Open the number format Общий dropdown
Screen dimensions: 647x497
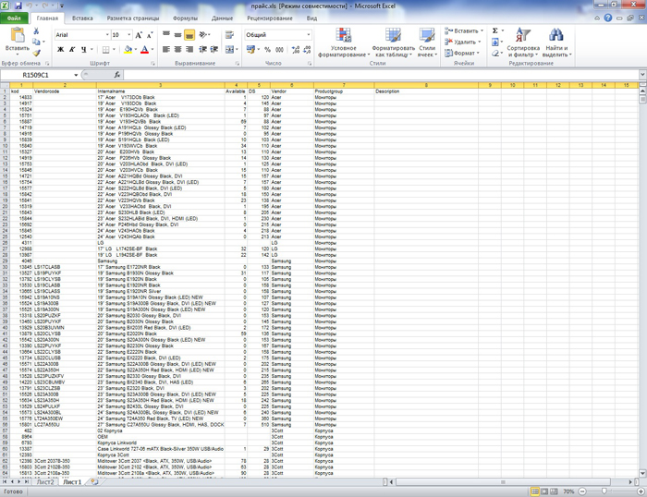click(x=308, y=35)
